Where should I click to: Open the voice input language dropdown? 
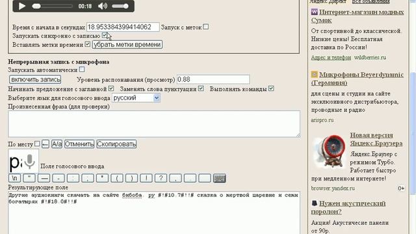(x=136, y=98)
